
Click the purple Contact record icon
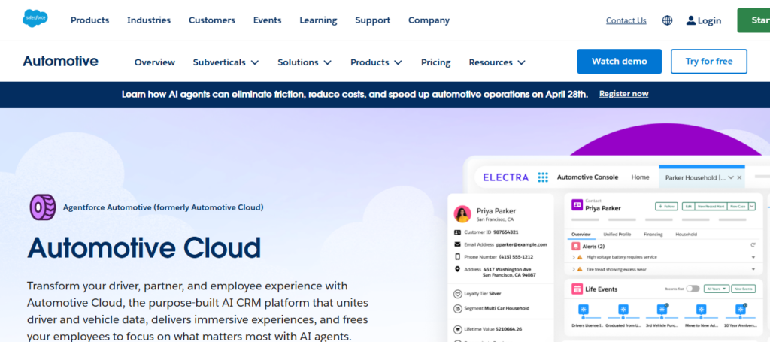pos(577,205)
